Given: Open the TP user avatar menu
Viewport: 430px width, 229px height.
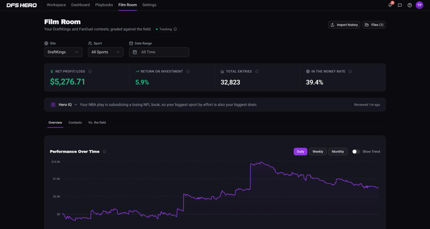Looking at the screenshot, I should (419, 5).
